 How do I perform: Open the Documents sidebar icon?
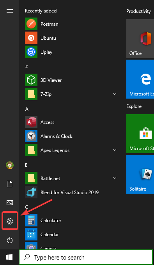[10, 184]
